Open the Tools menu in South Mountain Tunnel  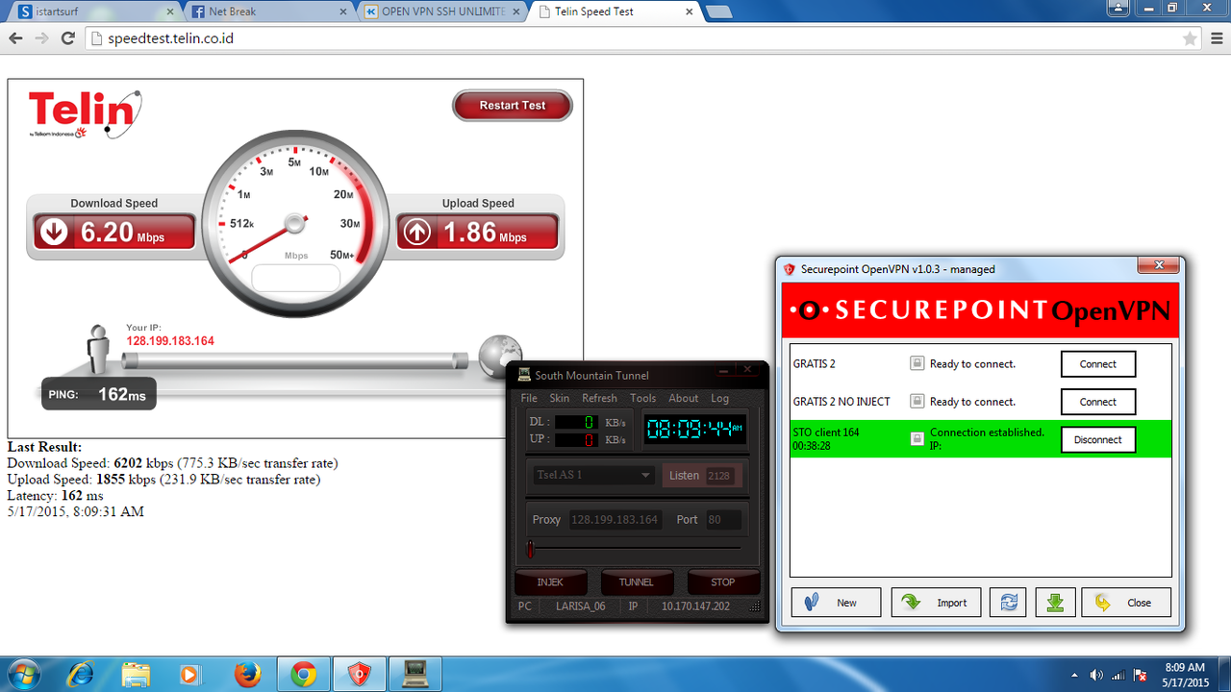pos(643,398)
